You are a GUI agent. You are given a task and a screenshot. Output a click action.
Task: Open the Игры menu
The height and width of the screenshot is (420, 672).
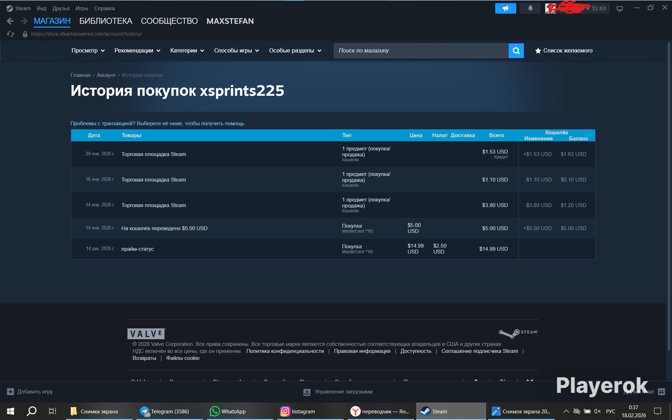point(82,8)
